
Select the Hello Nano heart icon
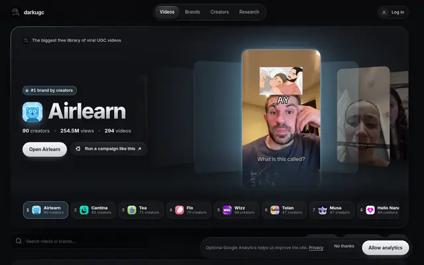[x=370, y=210]
